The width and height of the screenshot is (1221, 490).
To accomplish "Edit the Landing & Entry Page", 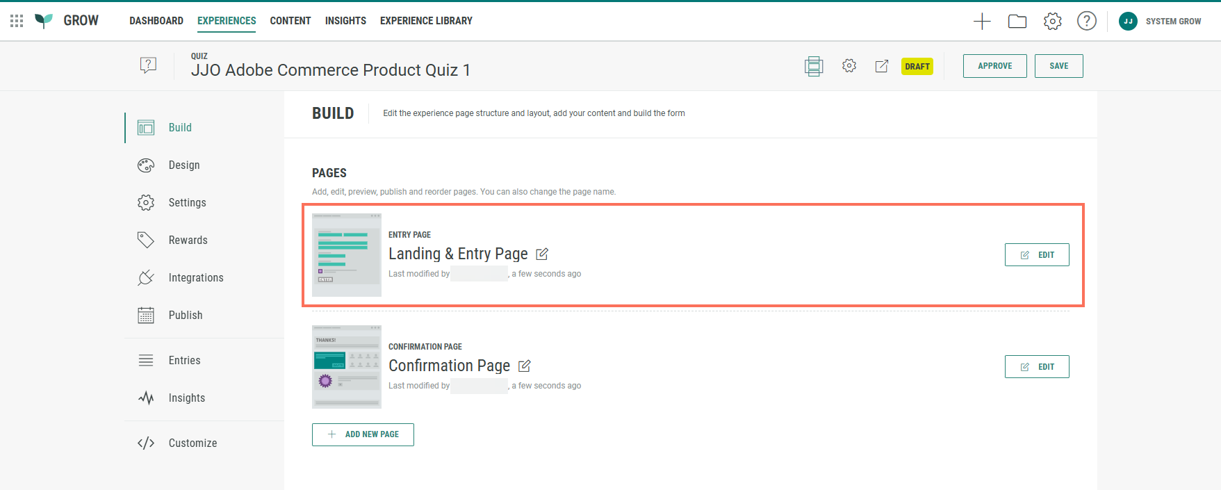I will [1037, 255].
